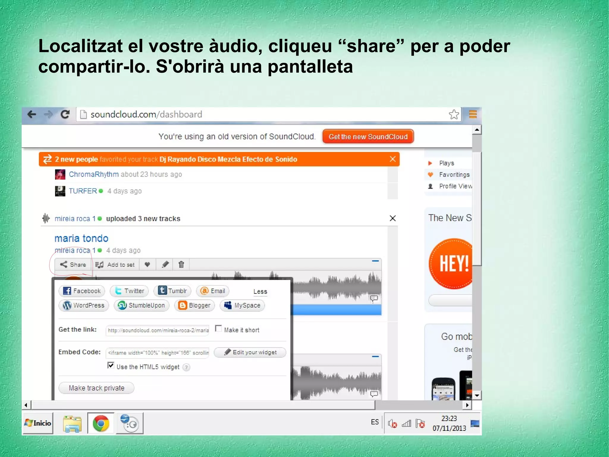Seek within the second track waveform
609x457 pixels.
(x=337, y=383)
